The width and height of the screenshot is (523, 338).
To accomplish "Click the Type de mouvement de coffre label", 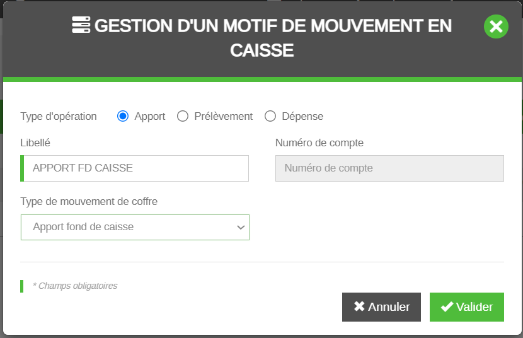I will coord(89,201).
